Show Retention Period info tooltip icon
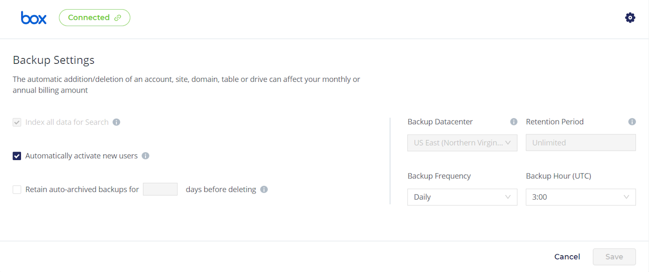 click(632, 122)
